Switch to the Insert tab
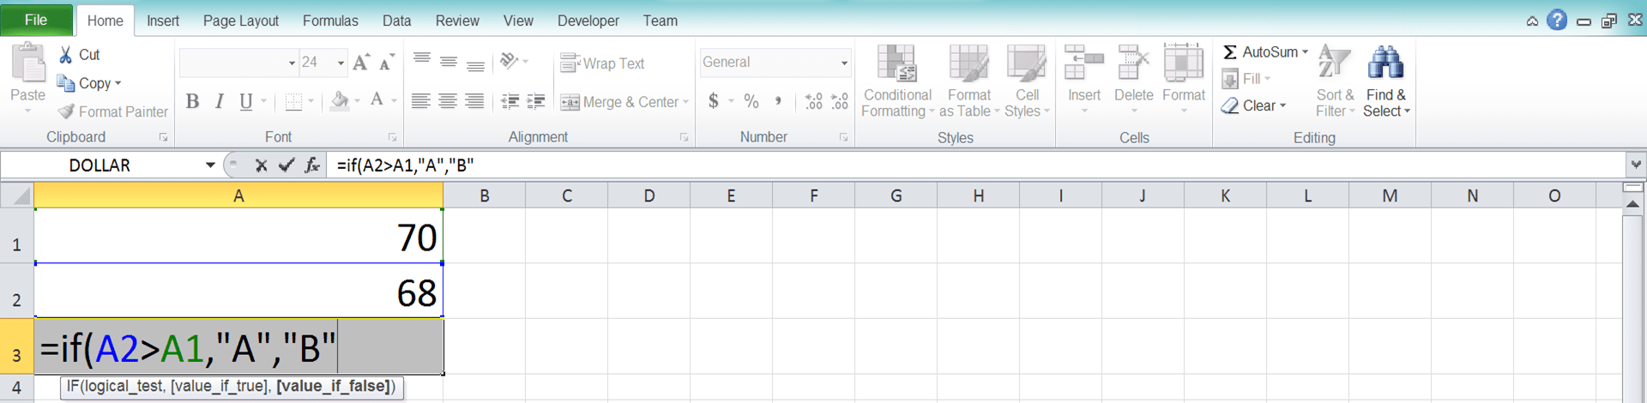Screen dimensions: 1647x403 click(163, 21)
